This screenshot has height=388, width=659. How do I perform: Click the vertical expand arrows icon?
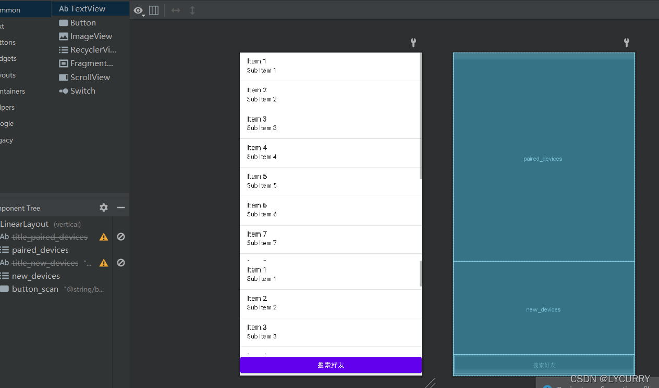click(192, 10)
